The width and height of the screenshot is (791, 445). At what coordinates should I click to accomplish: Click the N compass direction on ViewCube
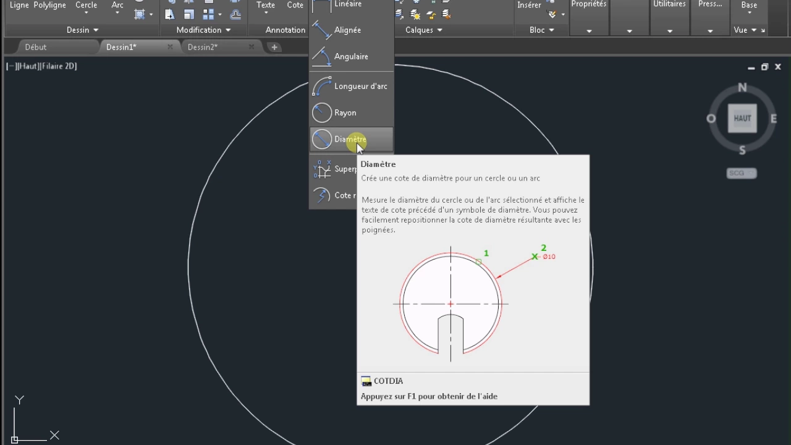tap(742, 87)
